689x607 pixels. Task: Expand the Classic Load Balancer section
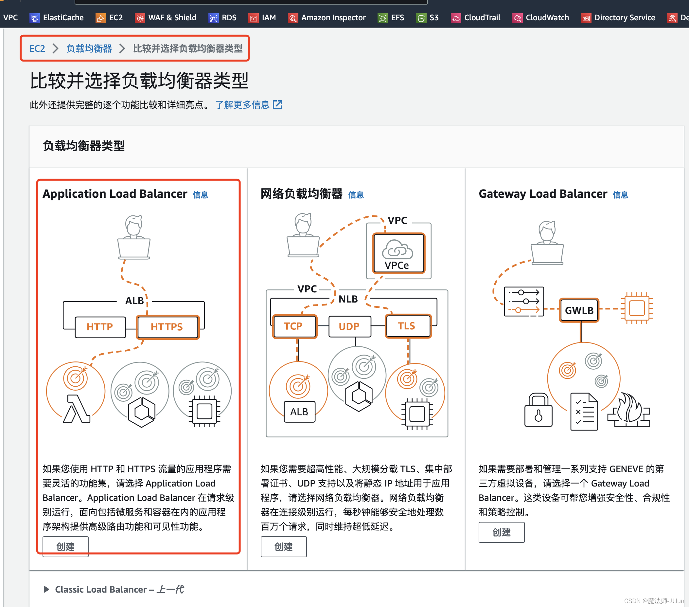point(46,589)
